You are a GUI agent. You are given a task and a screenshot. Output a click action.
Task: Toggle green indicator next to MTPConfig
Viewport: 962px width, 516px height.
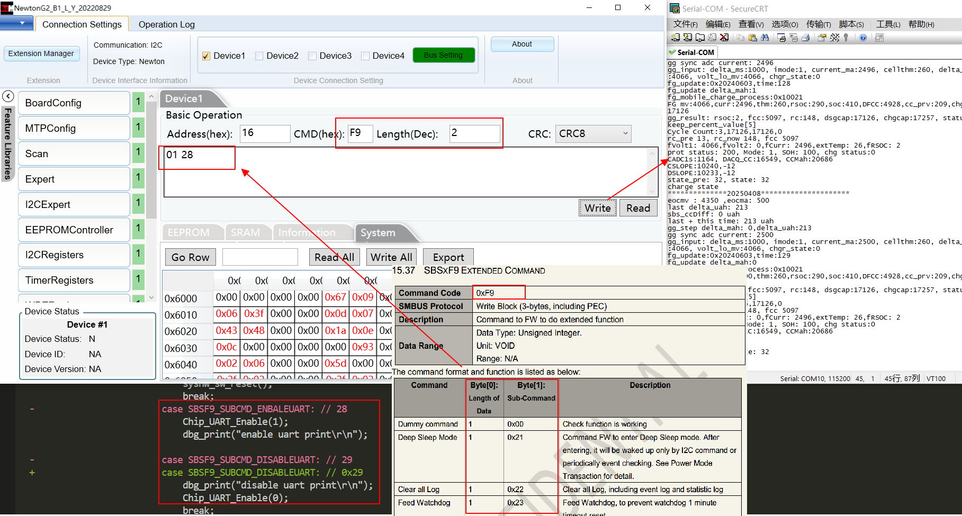[138, 128]
